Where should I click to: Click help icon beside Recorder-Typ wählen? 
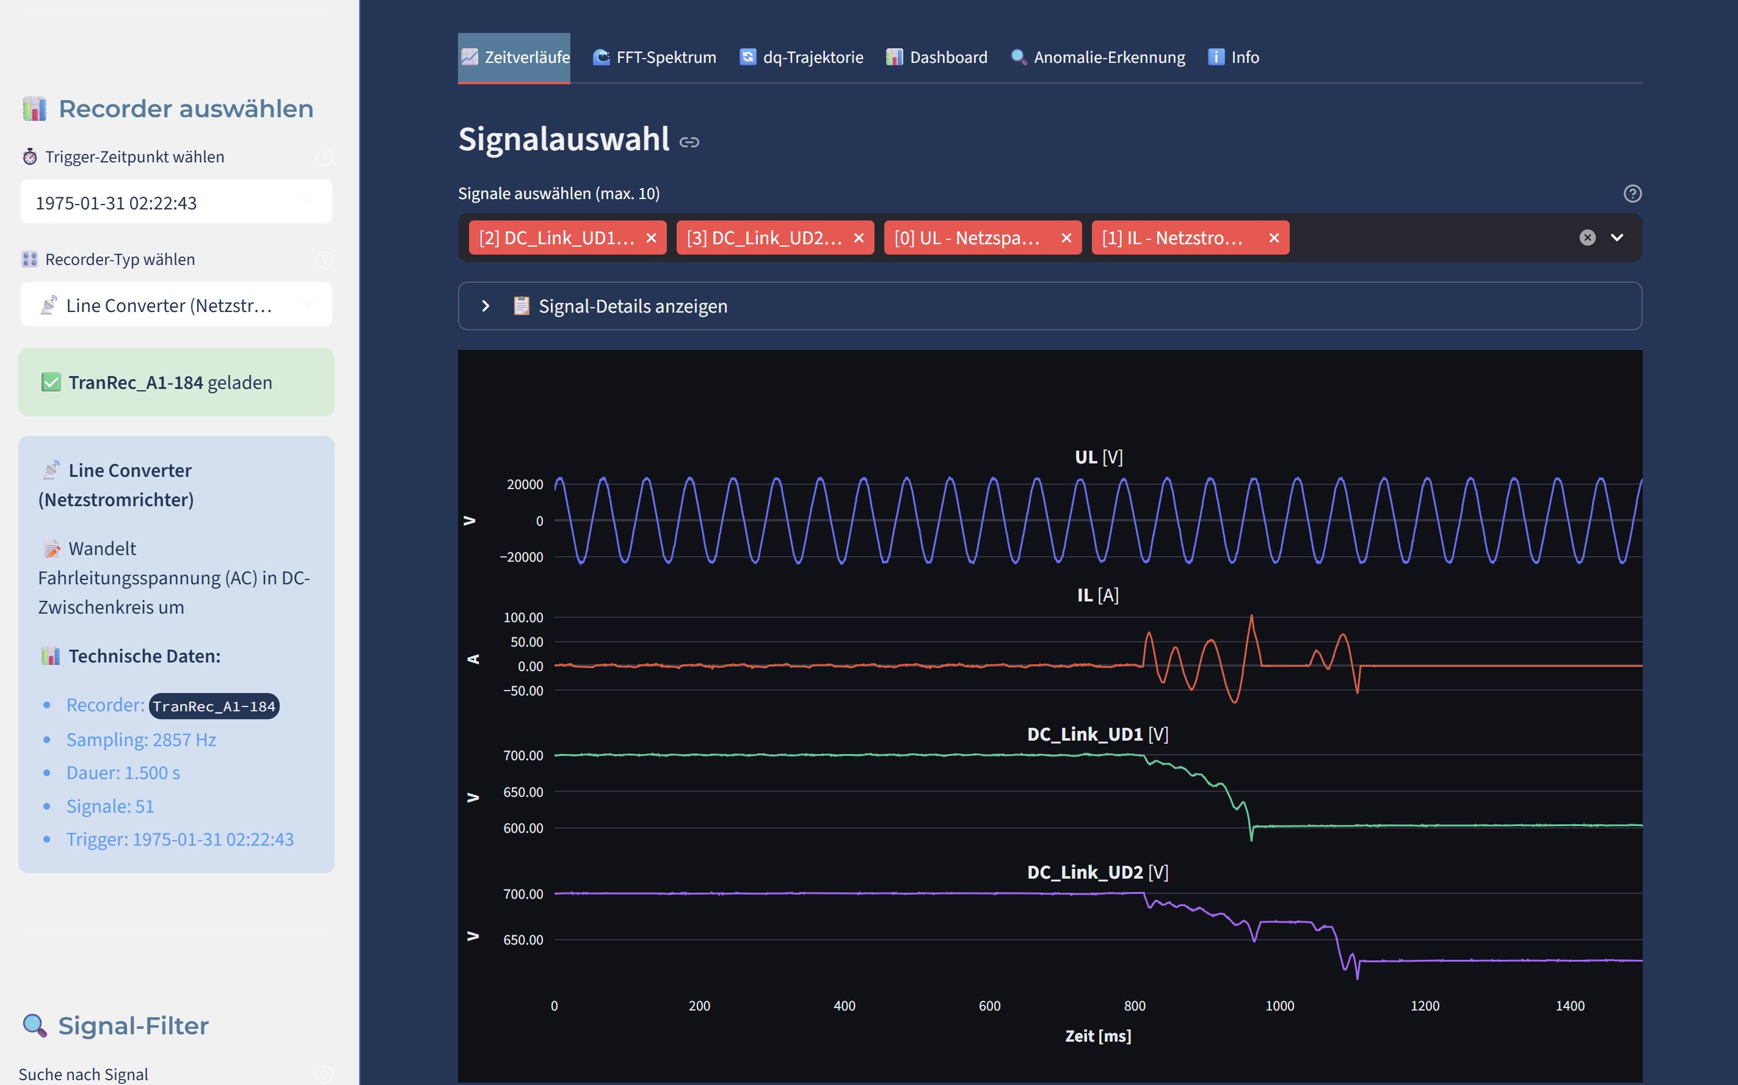click(x=324, y=259)
